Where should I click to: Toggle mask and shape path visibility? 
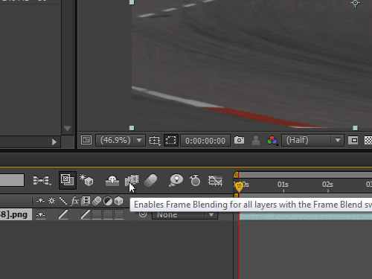170,141
